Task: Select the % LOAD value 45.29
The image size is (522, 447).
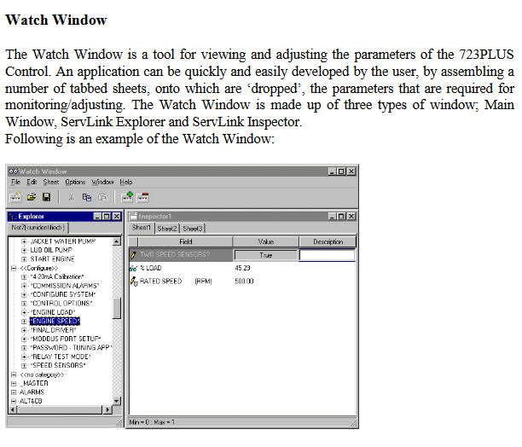Action: [242, 268]
